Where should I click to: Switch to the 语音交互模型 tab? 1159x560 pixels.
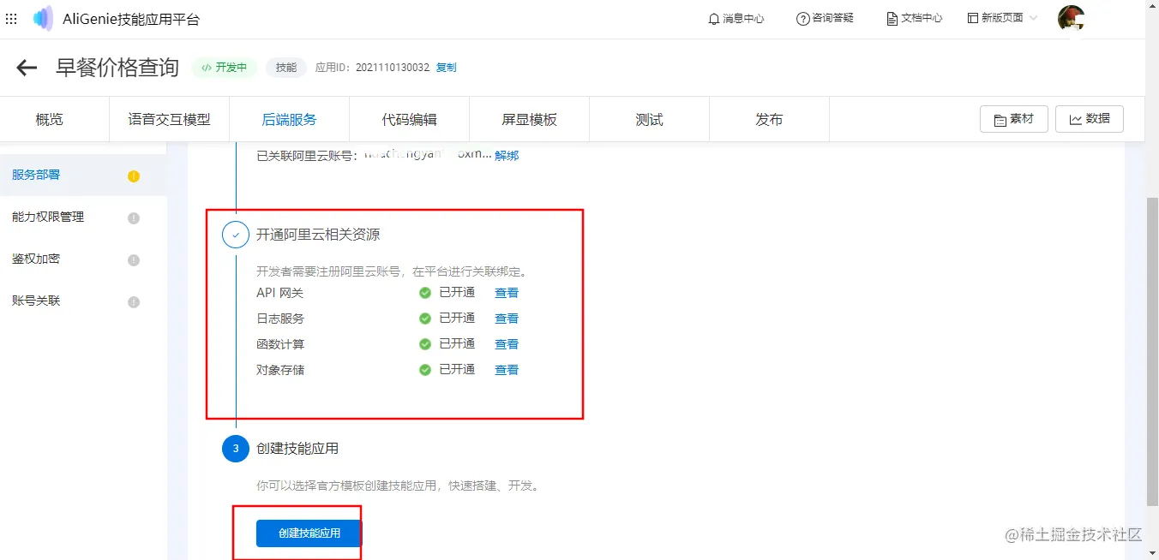[x=169, y=120]
